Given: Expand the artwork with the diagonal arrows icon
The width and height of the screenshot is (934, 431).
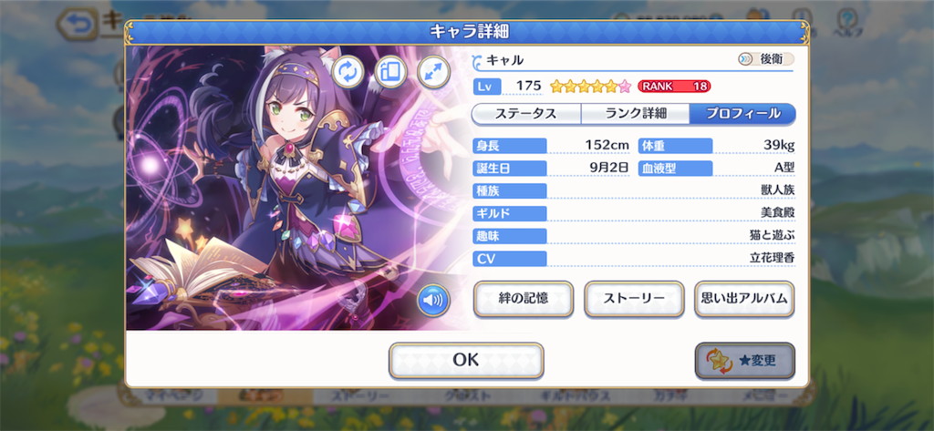Looking at the screenshot, I should (433, 73).
